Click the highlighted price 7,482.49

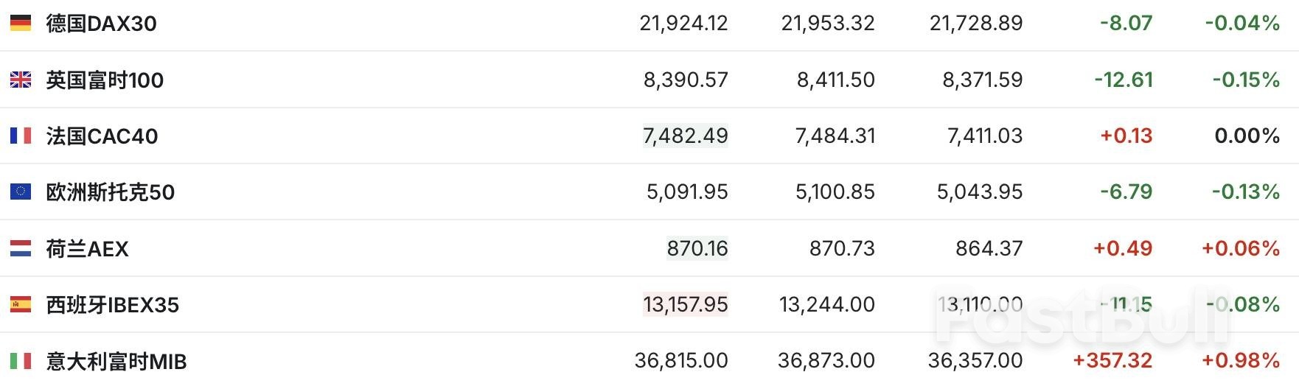[685, 136]
